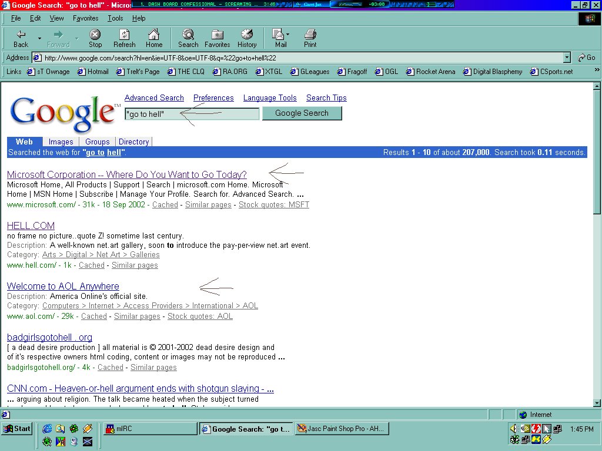The height and width of the screenshot is (451, 602).
Task: Open the Mail button dropdown arrow
Action: tap(288, 34)
